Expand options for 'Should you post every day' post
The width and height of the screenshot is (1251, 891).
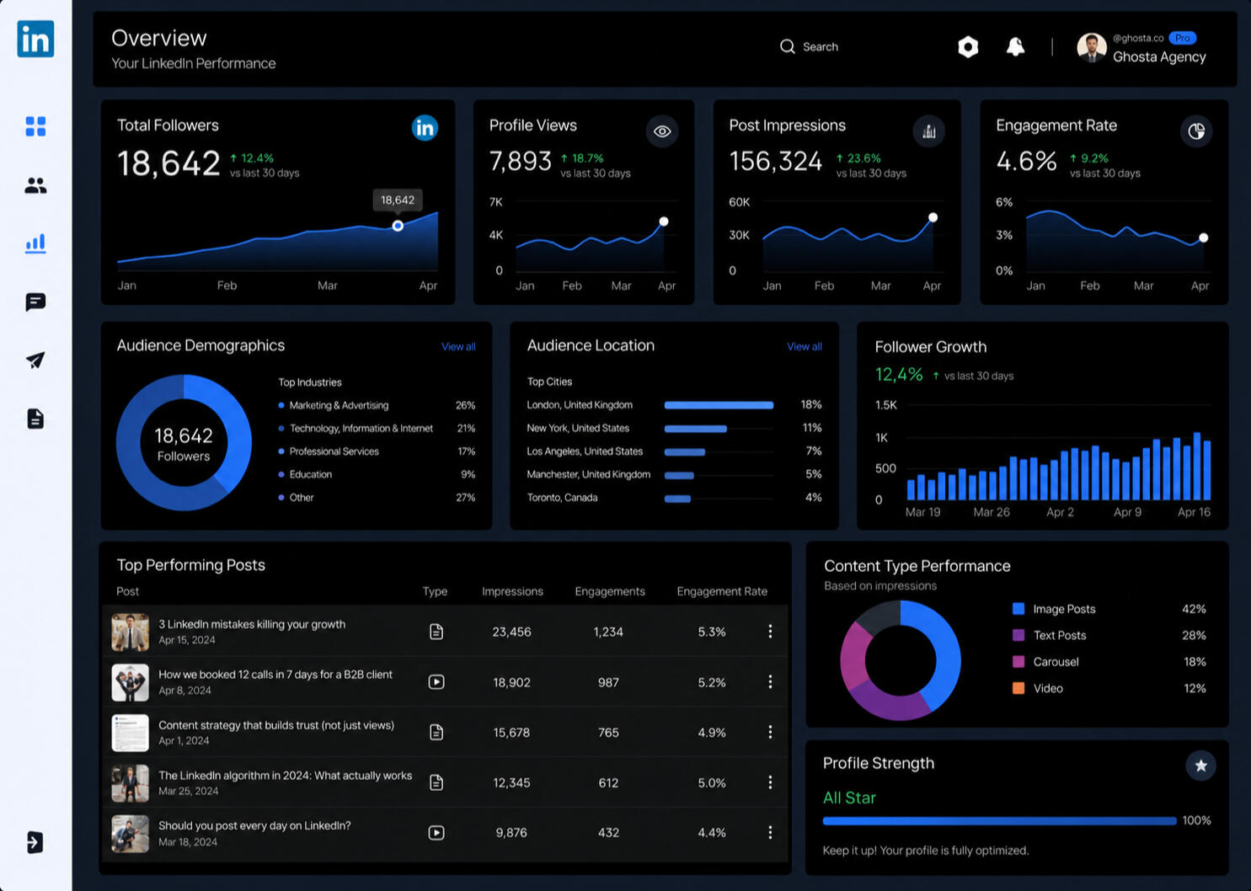click(770, 833)
